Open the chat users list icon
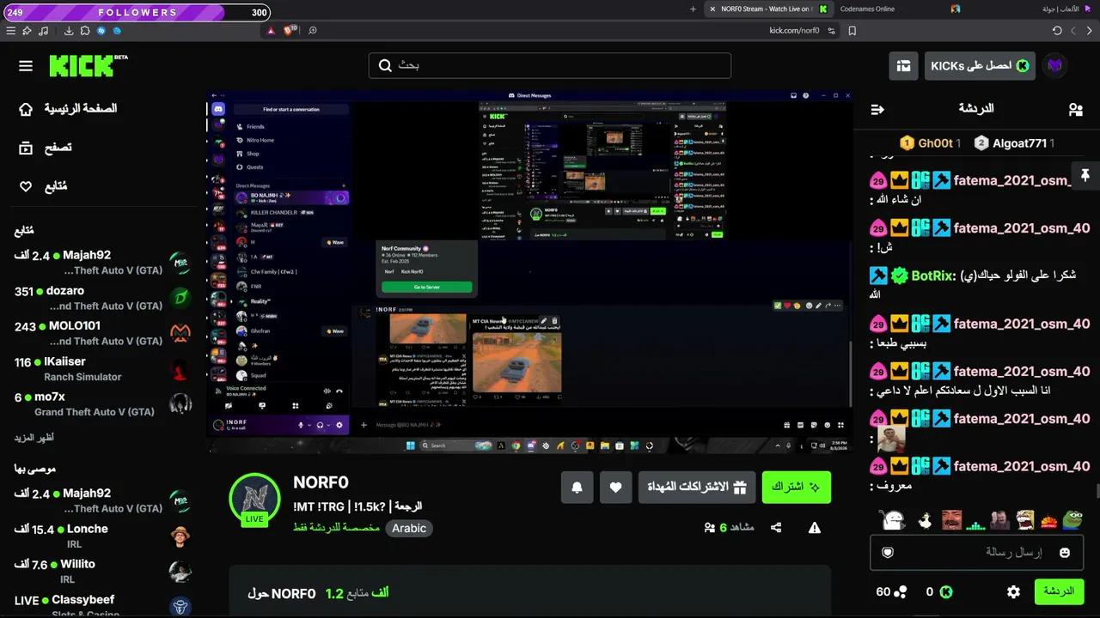1100x618 pixels. [1075, 109]
